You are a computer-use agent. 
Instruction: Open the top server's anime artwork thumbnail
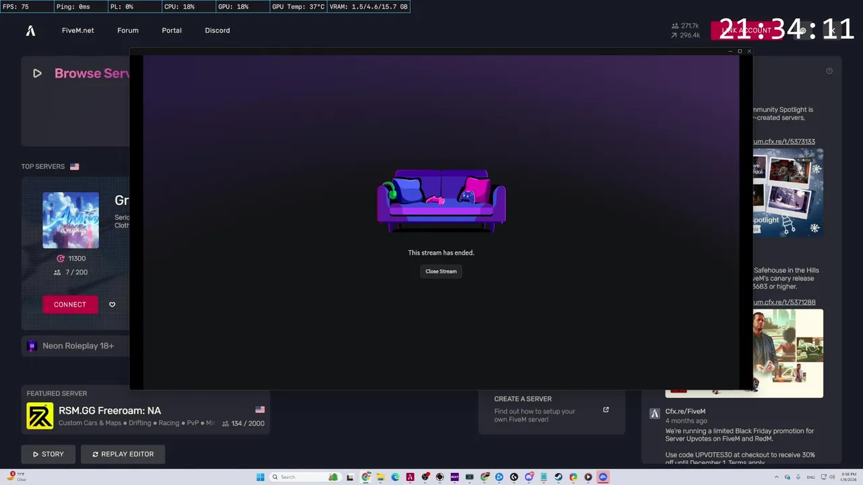coord(71,220)
